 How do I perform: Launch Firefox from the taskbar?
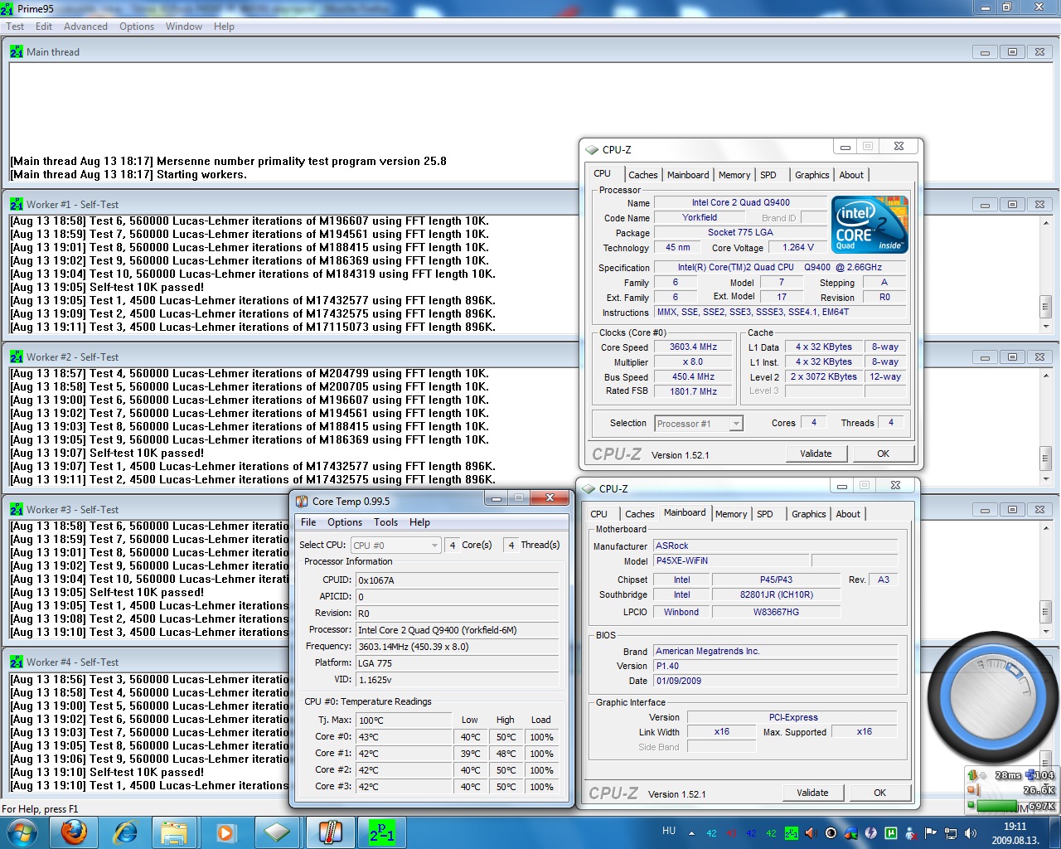click(x=74, y=832)
